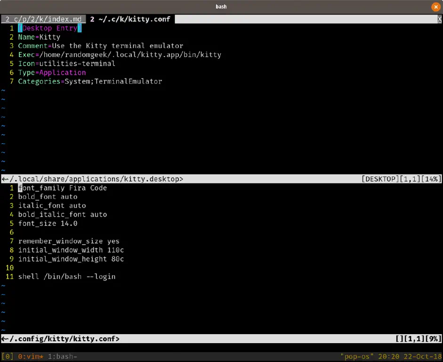Click the bold_font auto line
443x362 pixels.
pyautogui.click(x=48, y=197)
